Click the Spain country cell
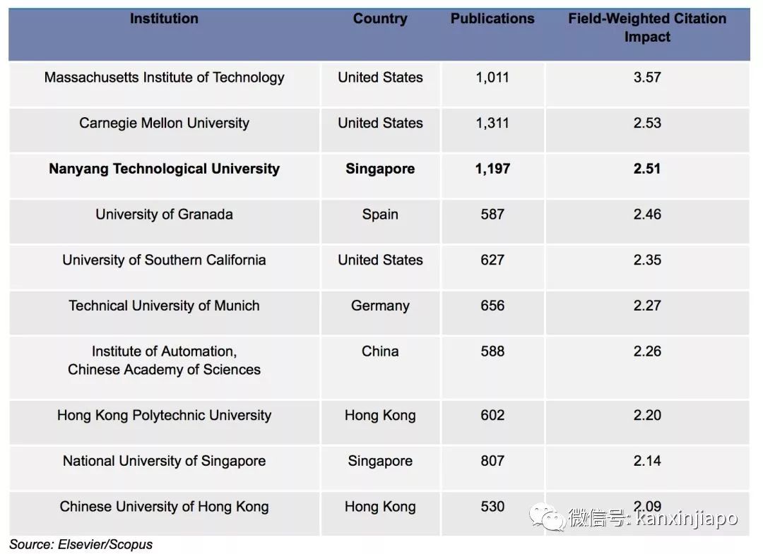Viewport: 763px width, 554px height. 380,215
